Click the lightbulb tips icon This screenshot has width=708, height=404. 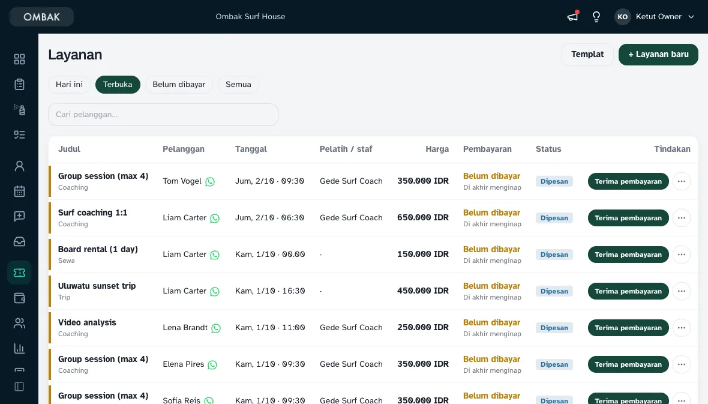(596, 17)
